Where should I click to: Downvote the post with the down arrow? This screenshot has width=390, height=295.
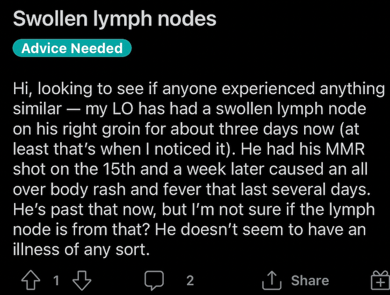[x=82, y=280]
